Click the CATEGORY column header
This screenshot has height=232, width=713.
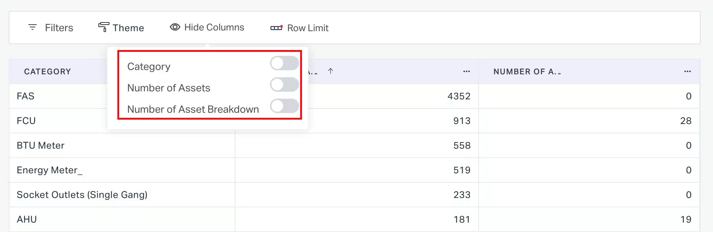coord(48,72)
